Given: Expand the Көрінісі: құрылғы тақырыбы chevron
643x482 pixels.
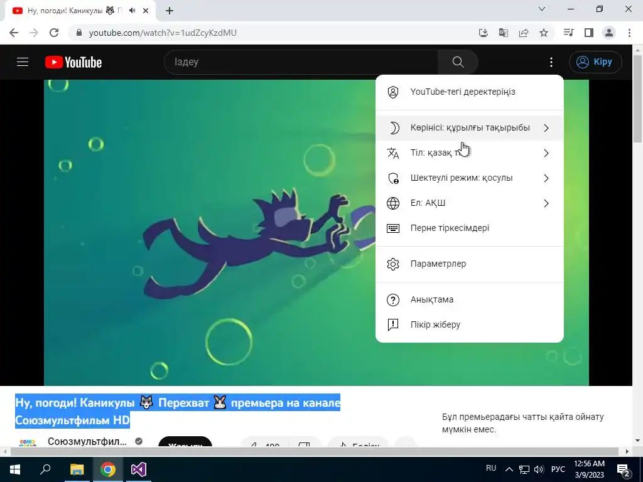Looking at the screenshot, I should point(546,128).
